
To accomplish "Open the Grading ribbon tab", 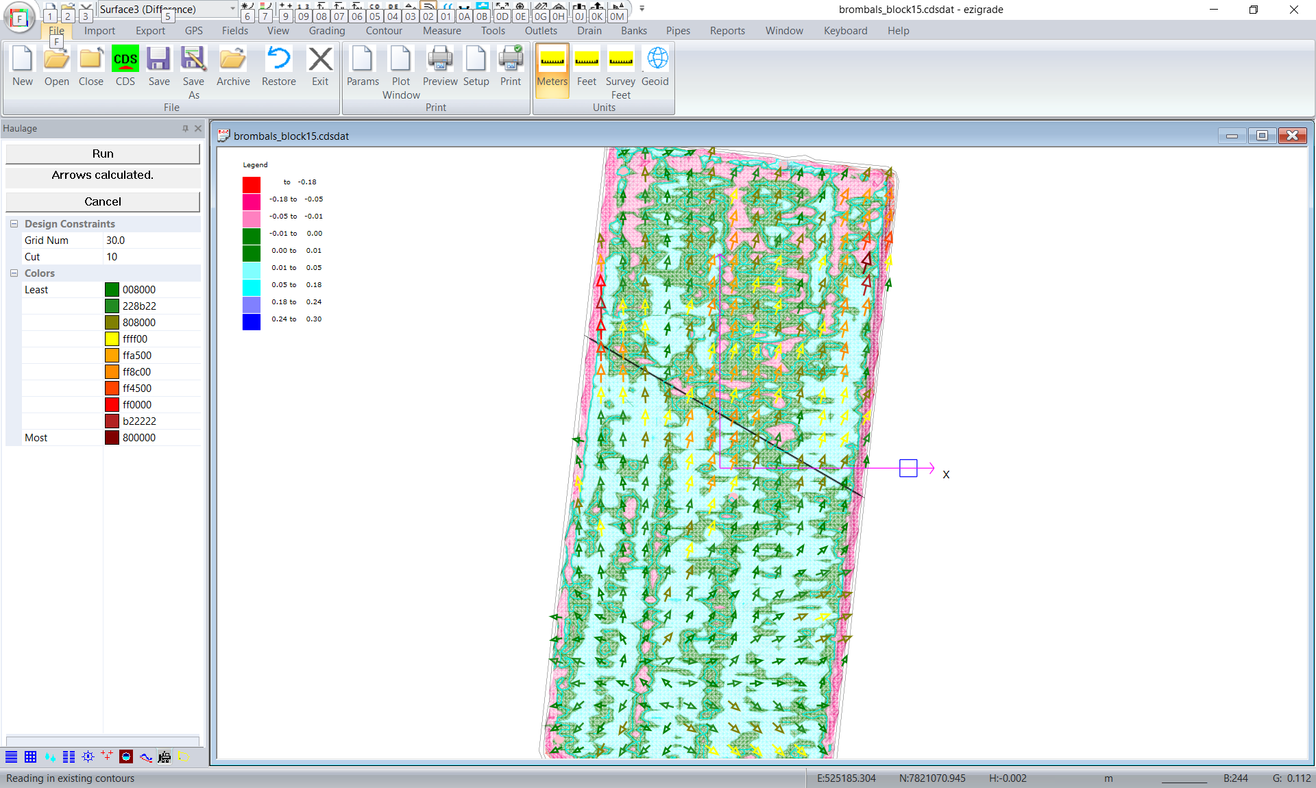I will click(x=327, y=31).
